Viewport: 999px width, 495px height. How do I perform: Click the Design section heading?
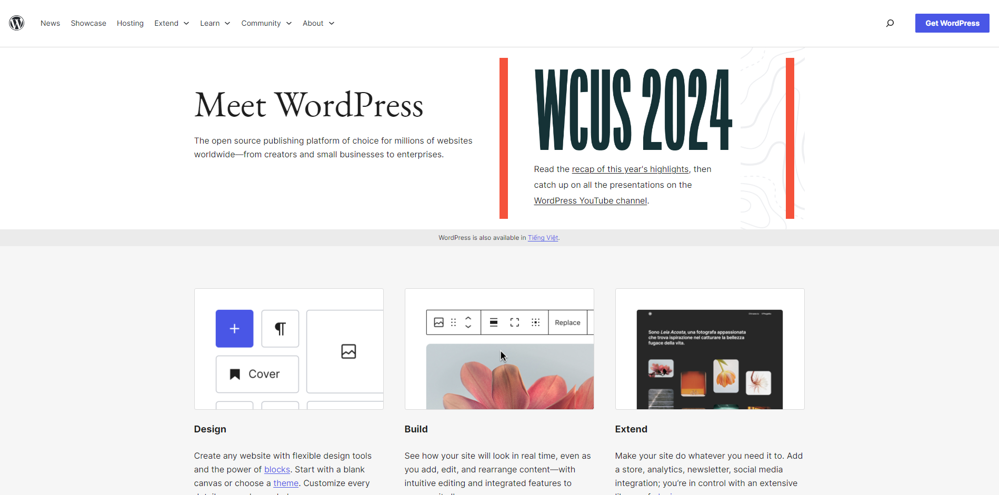210,429
